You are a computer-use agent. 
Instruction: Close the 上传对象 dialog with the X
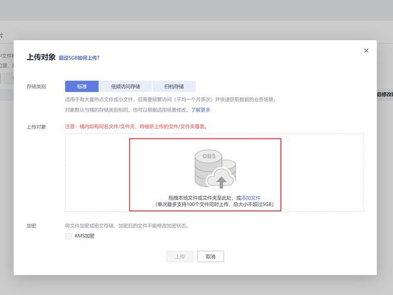366,51
